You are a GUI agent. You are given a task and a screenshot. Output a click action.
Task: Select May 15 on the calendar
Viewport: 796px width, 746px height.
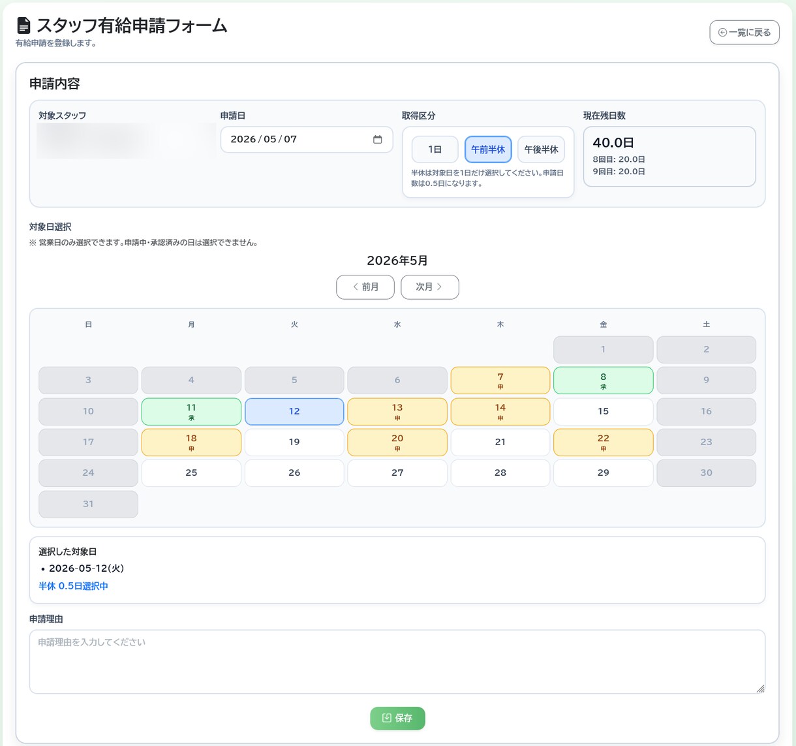click(x=604, y=411)
